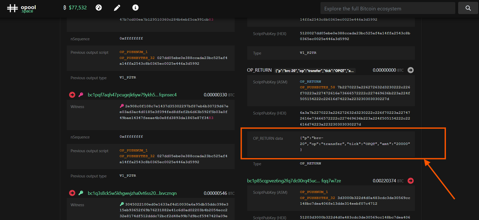
Task: Click ASM value 3d3000b322d4d0a483cdc3de30569cc
Action: pyautogui.click(x=355, y=200)
